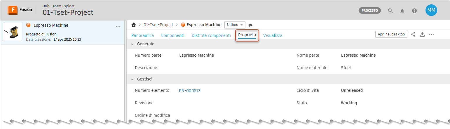Image resolution: width=450 pixels, height=129 pixels.
Task: Click the Progetto di Fusion text
Action: click(41, 34)
